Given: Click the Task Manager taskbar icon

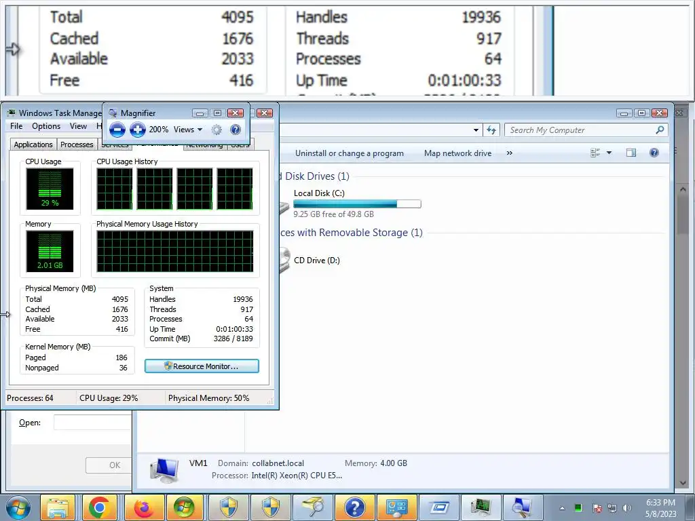Looking at the screenshot, I should (x=481, y=507).
